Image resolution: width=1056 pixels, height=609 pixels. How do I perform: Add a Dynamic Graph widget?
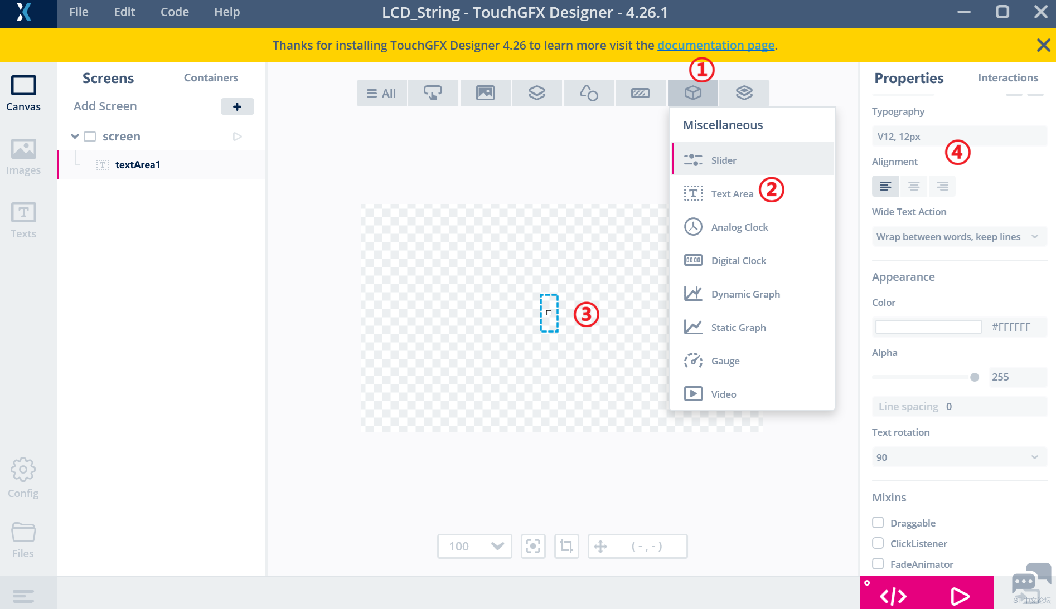[753, 294]
